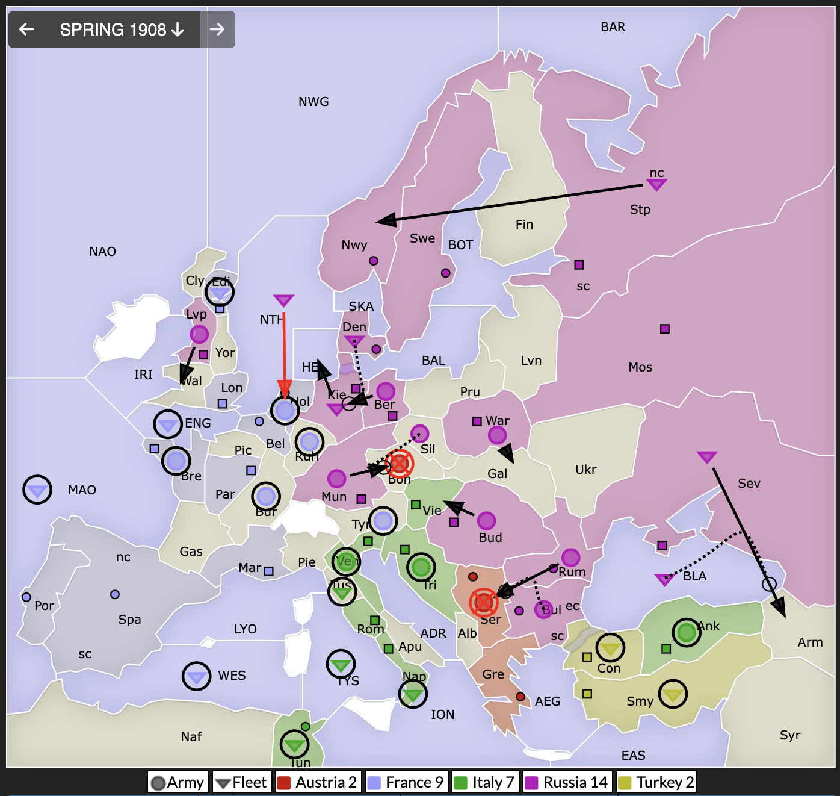Screen dimensions: 840x796
Task: Click the Italy 7 legend entry
Action: coord(485,782)
